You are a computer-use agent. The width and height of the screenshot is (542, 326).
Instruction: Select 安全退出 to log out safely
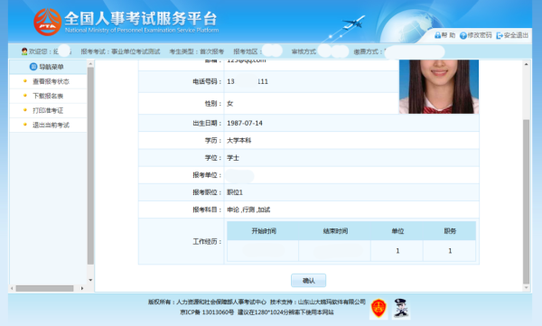pyautogui.click(x=516, y=35)
